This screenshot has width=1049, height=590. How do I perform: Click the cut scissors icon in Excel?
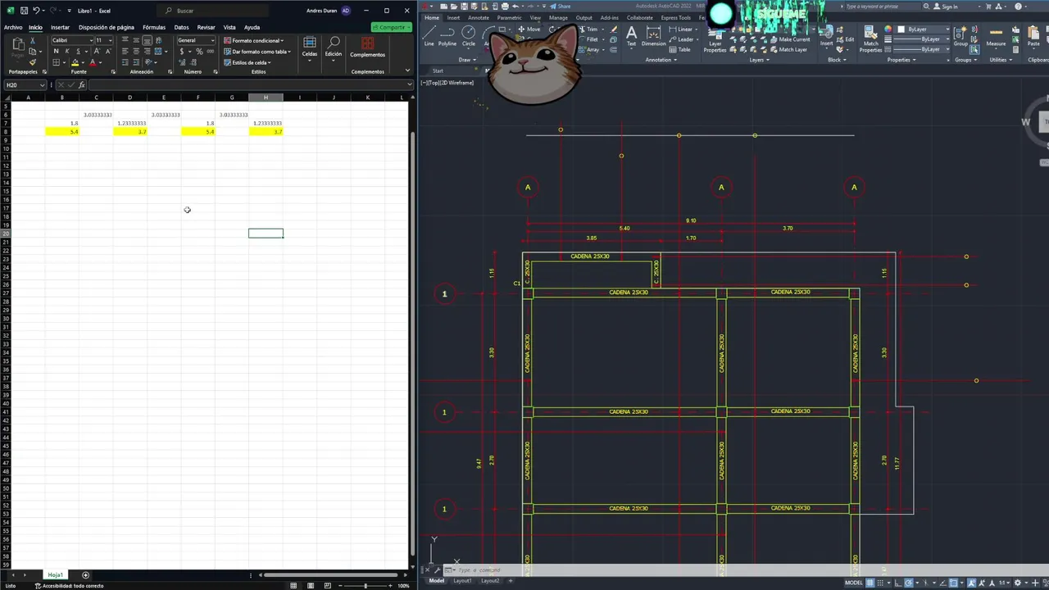click(x=33, y=40)
